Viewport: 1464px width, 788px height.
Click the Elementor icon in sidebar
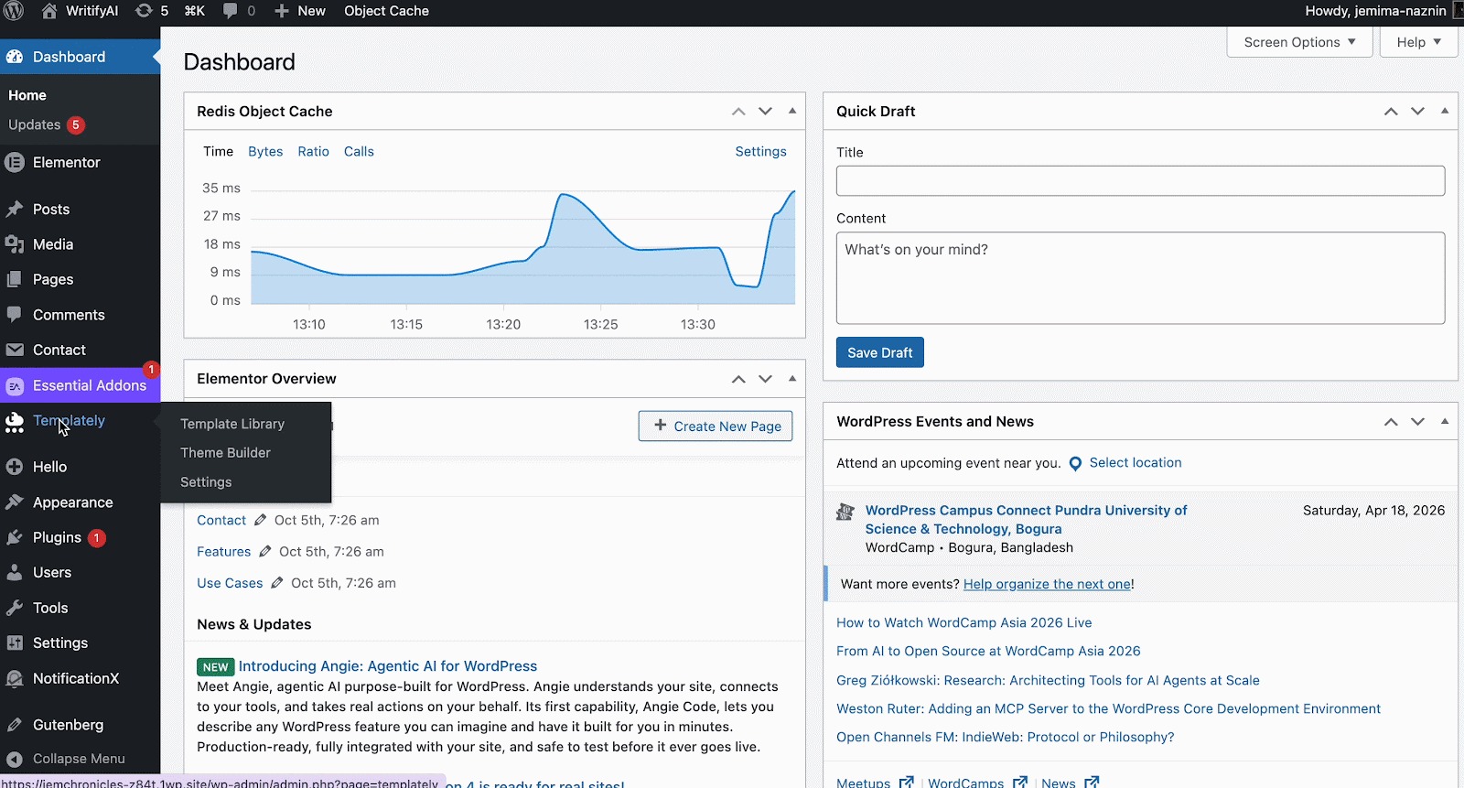click(15, 163)
